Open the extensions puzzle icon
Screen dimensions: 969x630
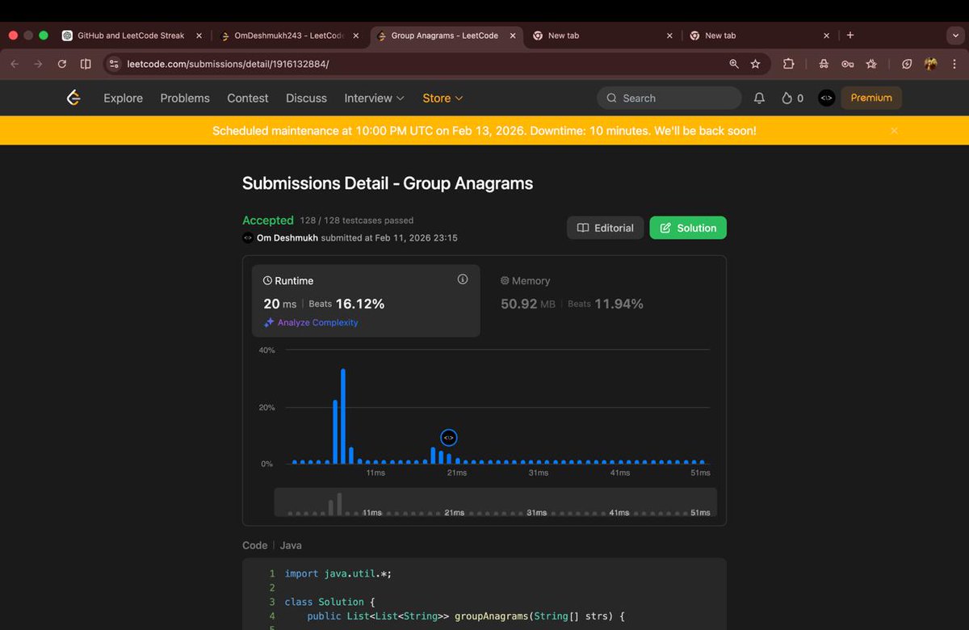[x=789, y=64]
